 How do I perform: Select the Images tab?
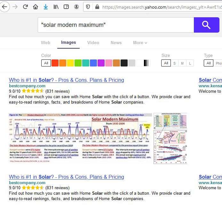click(68, 43)
